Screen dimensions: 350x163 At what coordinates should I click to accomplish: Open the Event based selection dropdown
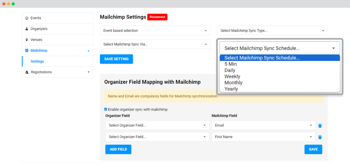155,31
